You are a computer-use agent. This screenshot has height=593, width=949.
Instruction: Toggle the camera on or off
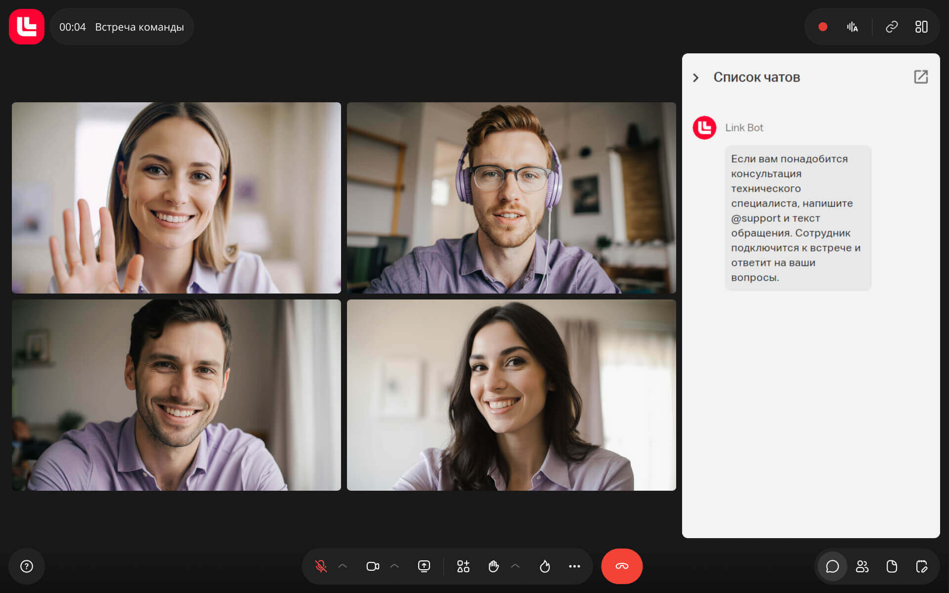(x=373, y=566)
